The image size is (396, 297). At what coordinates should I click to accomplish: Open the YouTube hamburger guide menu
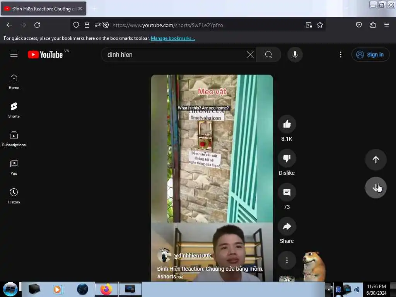tap(14, 54)
